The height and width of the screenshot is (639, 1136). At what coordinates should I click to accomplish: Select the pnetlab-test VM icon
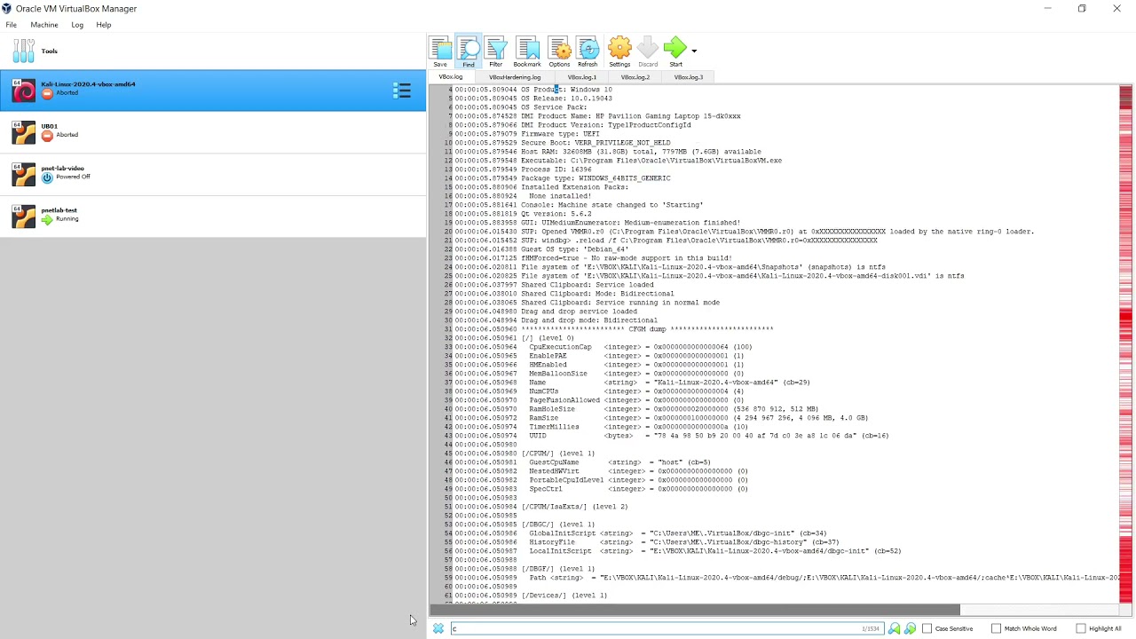tap(24, 216)
